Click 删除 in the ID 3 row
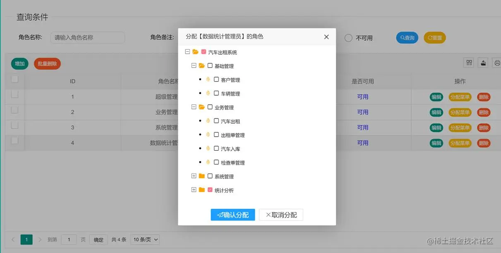501x253 pixels. [x=484, y=128]
